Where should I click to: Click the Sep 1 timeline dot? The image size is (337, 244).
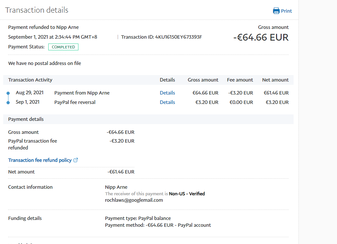point(8,103)
